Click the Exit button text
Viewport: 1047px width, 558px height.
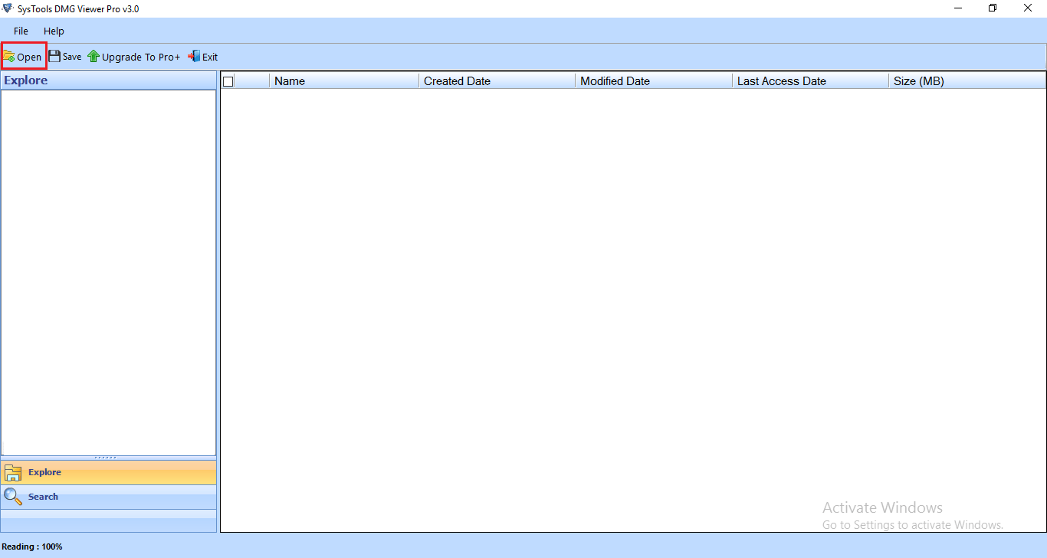click(210, 57)
